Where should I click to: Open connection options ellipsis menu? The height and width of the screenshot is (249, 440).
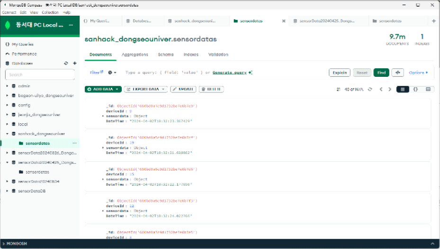71,25
